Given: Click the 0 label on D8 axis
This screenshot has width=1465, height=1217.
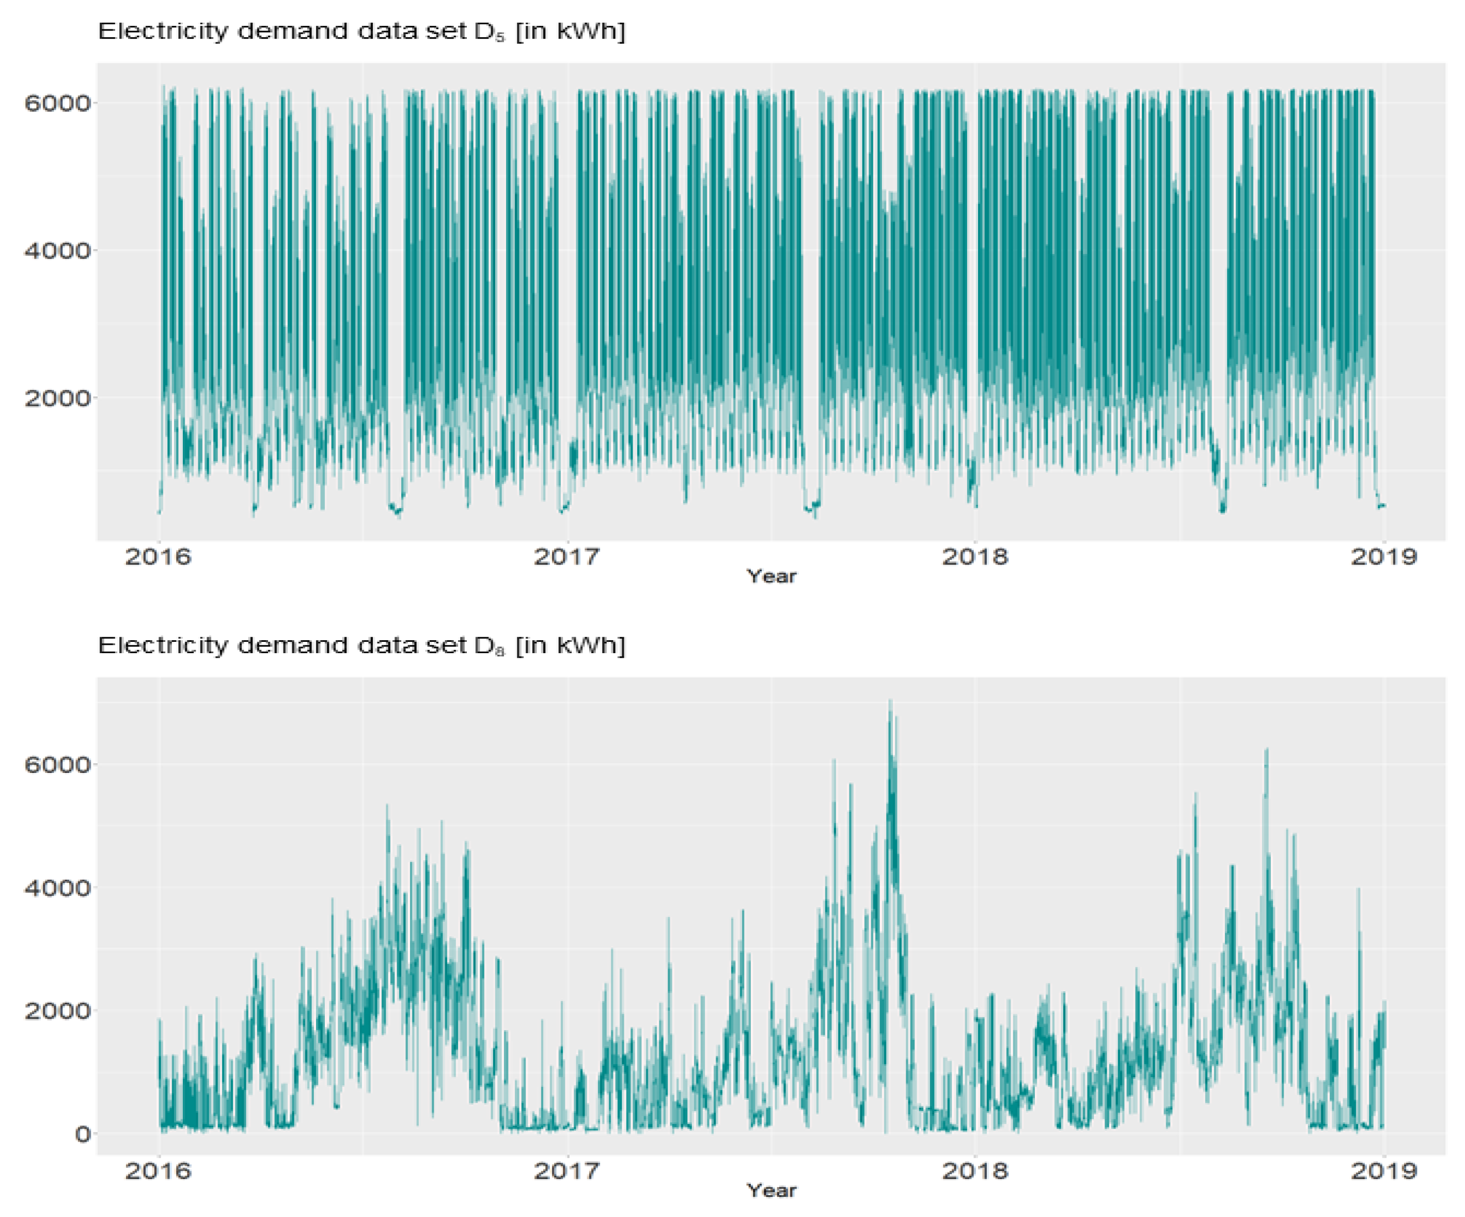Looking at the screenshot, I should pyautogui.click(x=82, y=1134).
